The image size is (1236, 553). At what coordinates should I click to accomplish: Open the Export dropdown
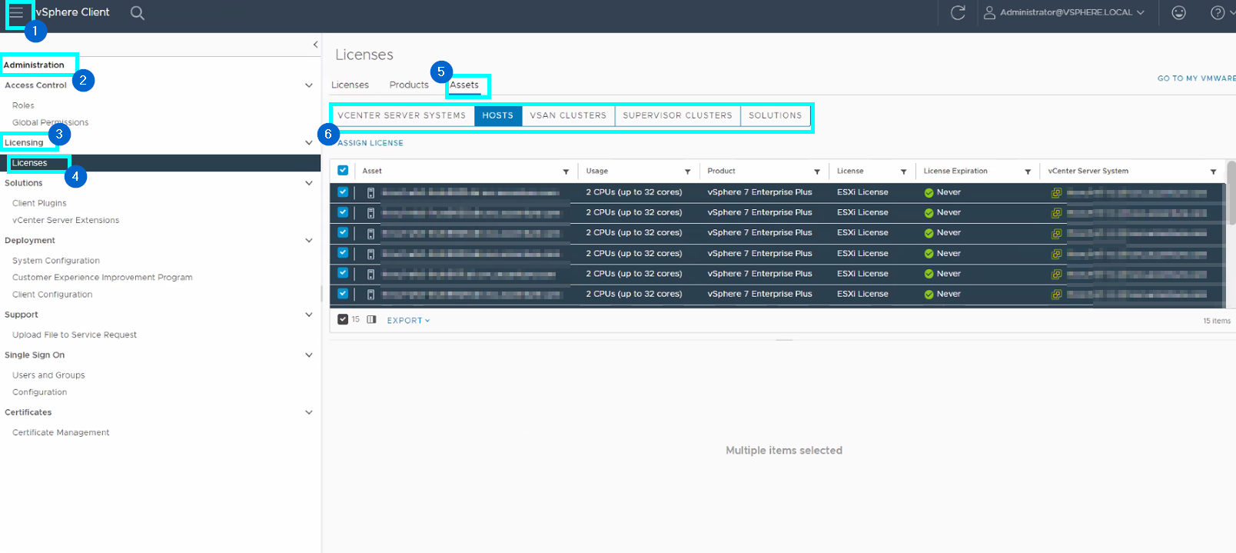pos(408,321)
